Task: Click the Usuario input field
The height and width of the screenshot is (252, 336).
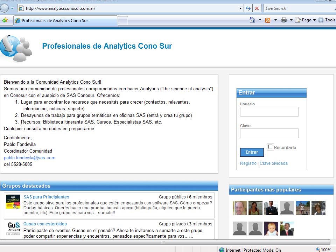Action: pos(269,112)
